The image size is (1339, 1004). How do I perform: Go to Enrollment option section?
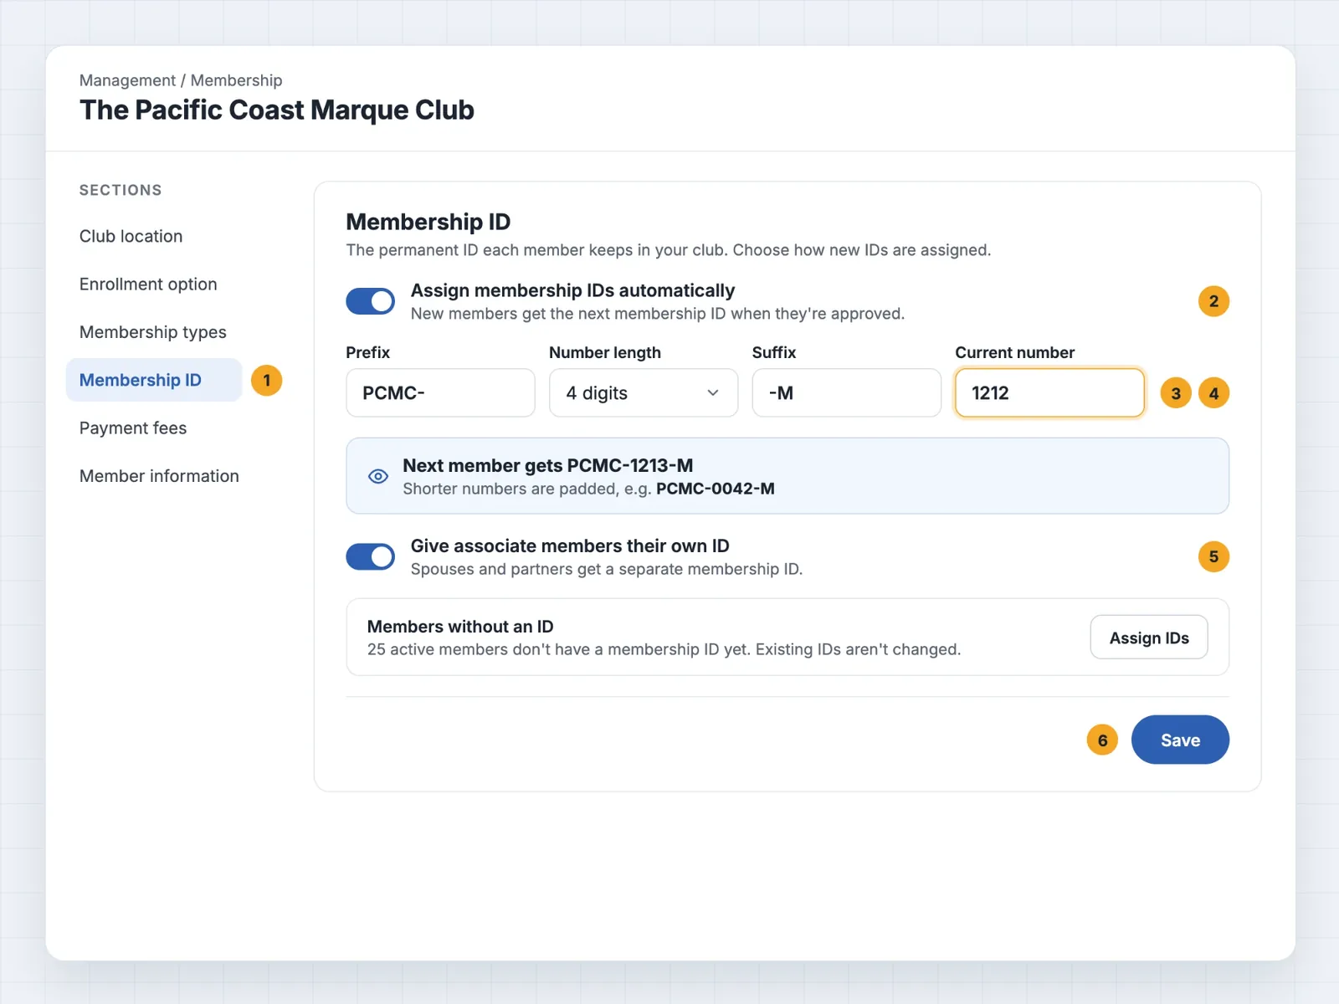coord(148,284)
